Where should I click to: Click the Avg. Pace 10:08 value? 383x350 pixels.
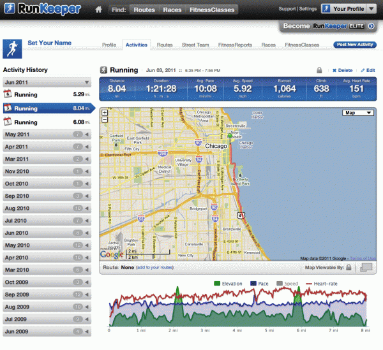(206, 89)
